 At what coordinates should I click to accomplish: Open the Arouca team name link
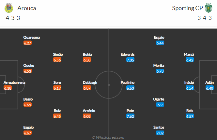click(x=27, y=8)
